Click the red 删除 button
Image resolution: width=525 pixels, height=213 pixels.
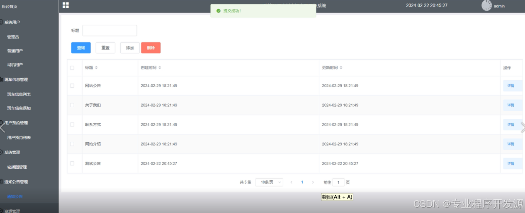tap(151, 48)
